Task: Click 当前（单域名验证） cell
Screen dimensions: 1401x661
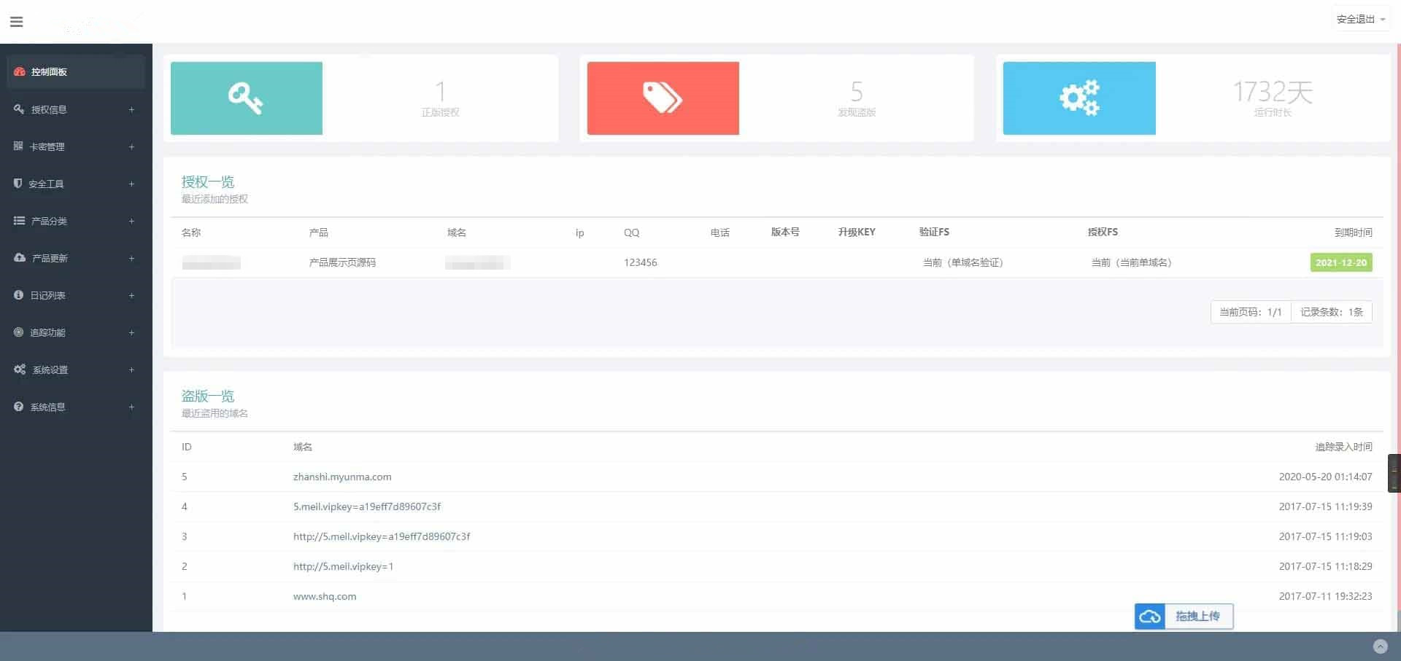Action: 963,262
